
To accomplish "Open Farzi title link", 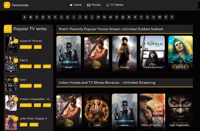I will tap(23, 79).
